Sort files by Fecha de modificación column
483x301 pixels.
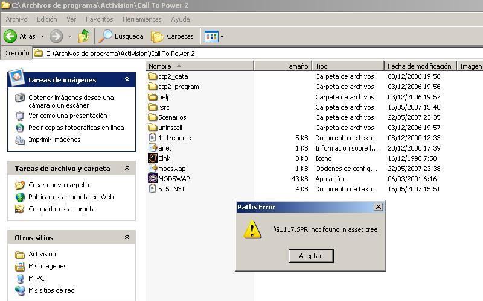coord(419,66)
